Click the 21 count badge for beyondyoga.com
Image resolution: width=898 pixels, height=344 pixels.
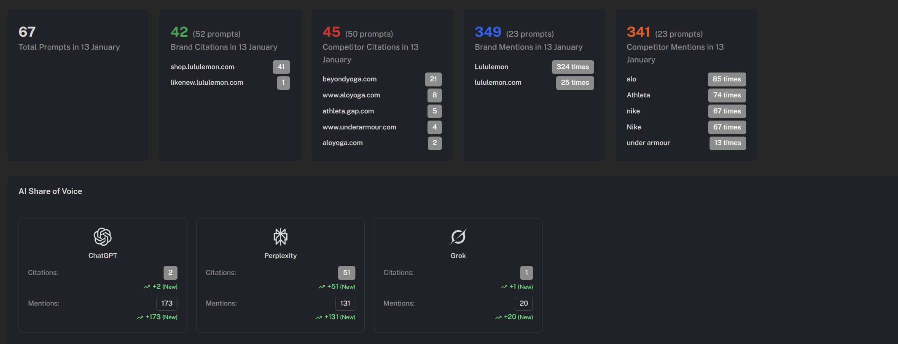tap(433, 79)
